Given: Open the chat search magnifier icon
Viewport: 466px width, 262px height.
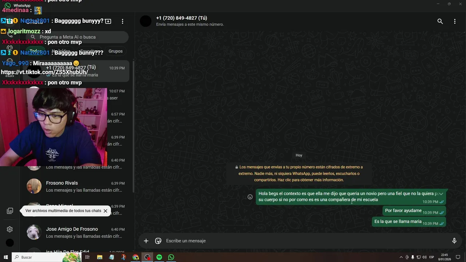Looking at the screenshot, I should pos(440,21).
